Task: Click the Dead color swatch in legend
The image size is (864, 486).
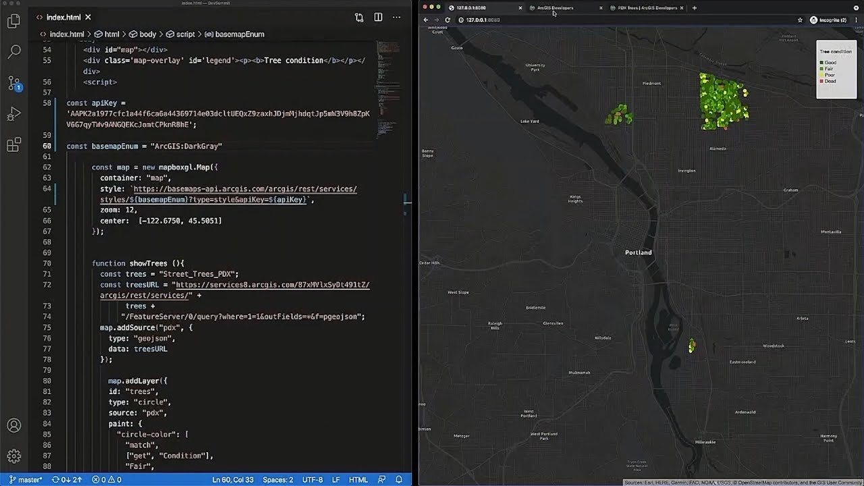Action: coord(821,81)
